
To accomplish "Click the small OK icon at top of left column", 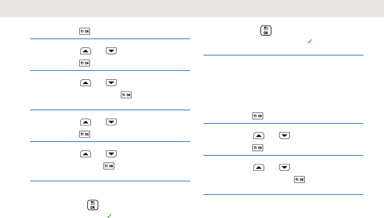I will coord(85,32).
